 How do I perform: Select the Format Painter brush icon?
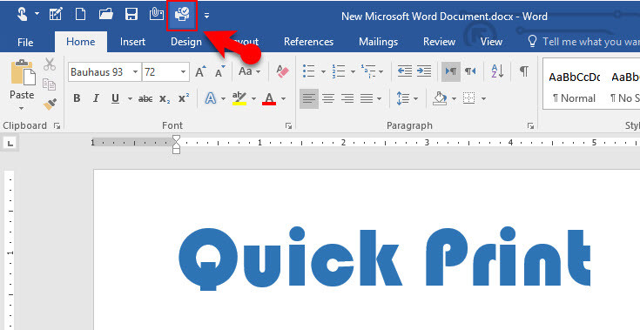[x=50, y=104]
